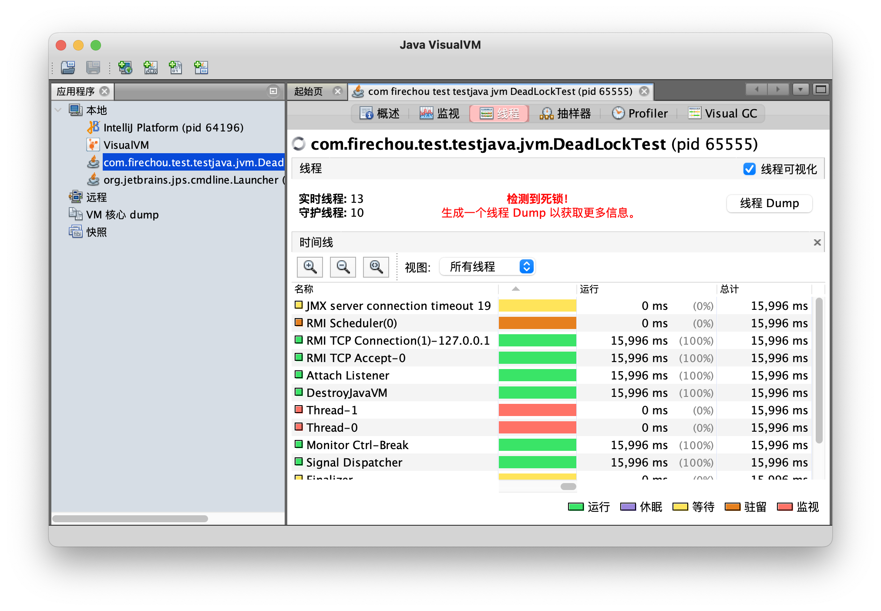Open the tab list dropdown arrow
This screenshot has width=881, height=611.
click(800, 89)
